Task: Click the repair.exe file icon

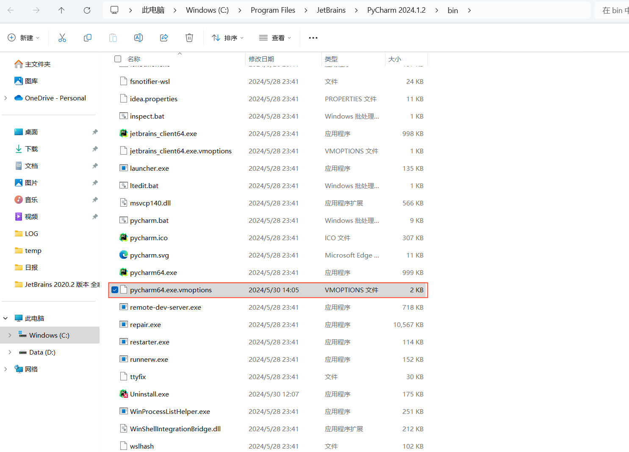Action: point(124,324)
